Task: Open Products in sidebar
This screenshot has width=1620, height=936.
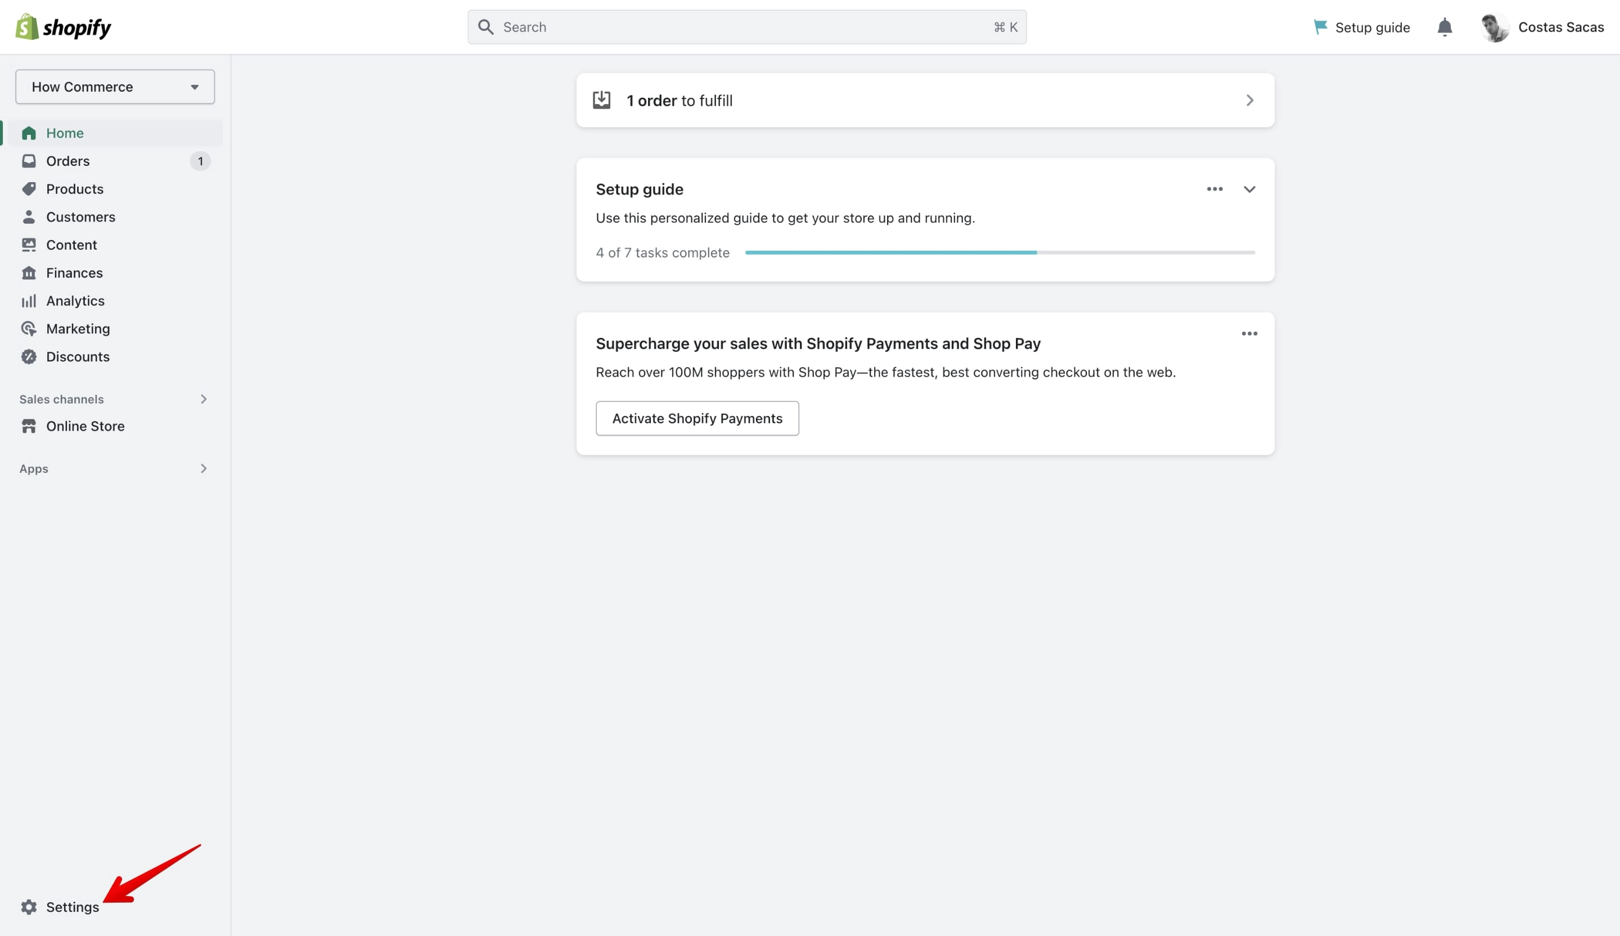Action: click(x=75, y=189)
